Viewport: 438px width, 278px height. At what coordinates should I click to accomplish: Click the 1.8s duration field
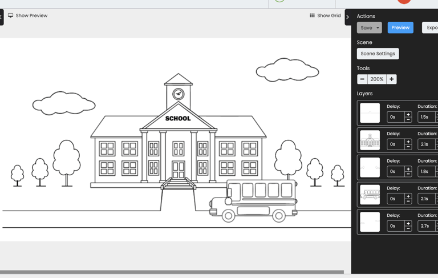tap(426, 171)
